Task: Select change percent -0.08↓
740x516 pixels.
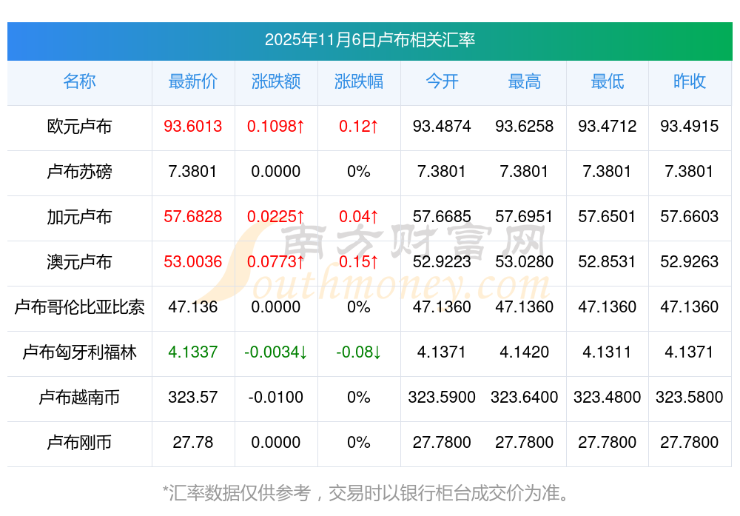Action: (359, 352)
